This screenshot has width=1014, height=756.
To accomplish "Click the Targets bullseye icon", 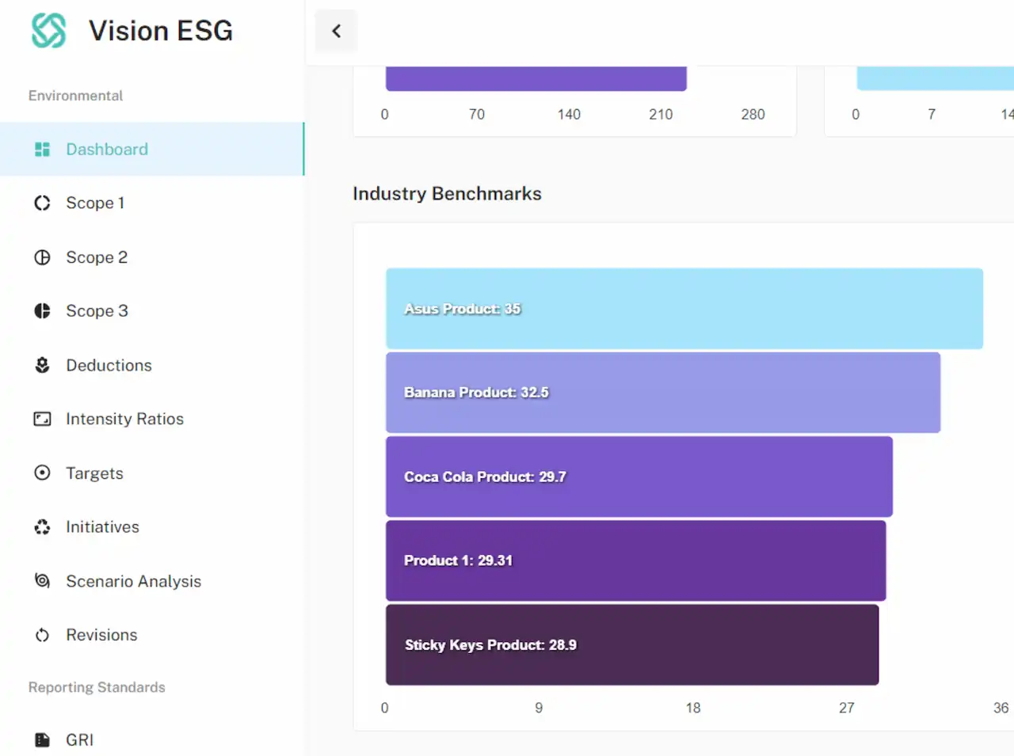I will [x=42, y=473].
